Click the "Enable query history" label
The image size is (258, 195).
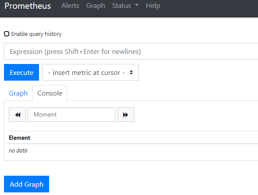(x=36, y=34)
